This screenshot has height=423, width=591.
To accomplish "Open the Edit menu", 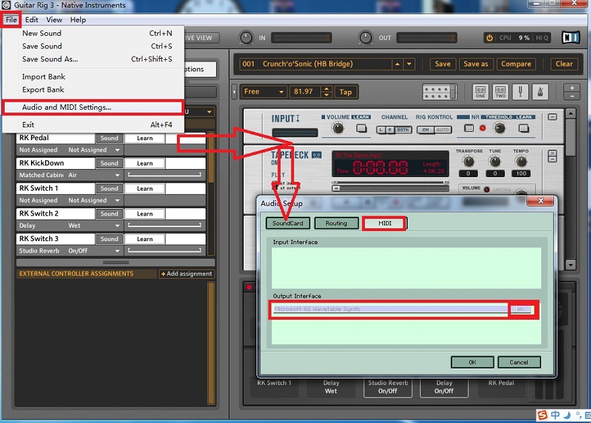I will click(32, 20).
